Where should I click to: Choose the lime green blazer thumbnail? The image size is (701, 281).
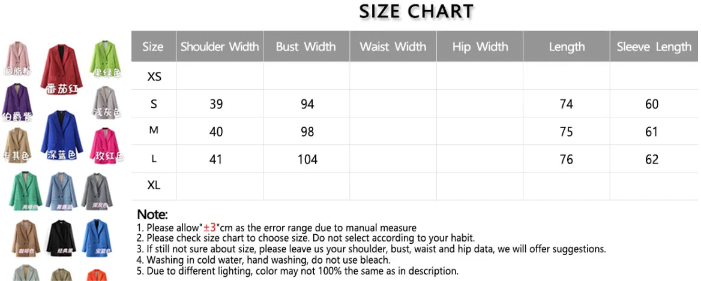coord(106,56)
